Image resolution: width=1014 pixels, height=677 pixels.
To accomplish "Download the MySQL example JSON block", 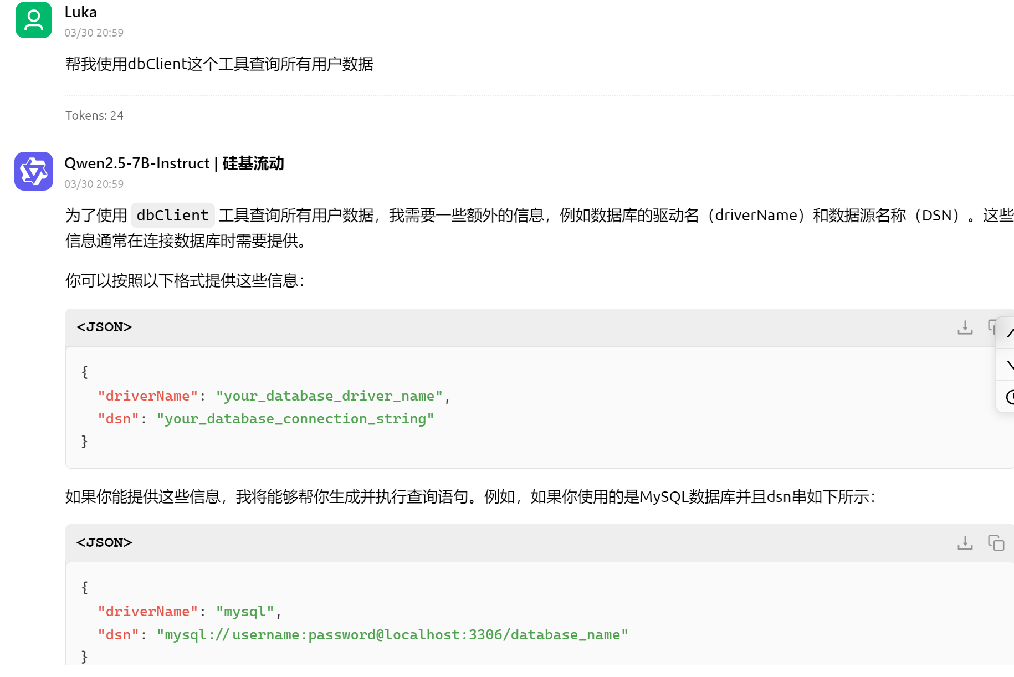I will pyautogui.click(x=965, y=543).
